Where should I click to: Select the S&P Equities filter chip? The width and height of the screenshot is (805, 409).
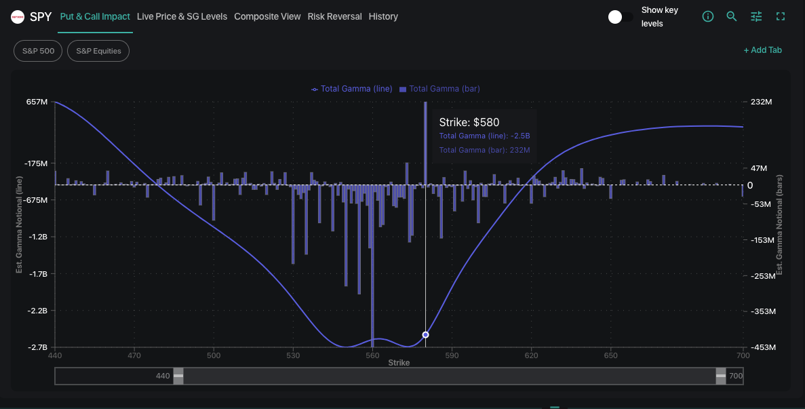98,51
